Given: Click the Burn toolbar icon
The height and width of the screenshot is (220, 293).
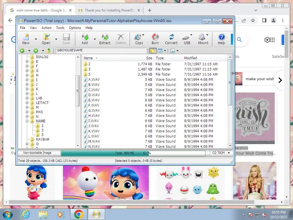Looking at the screenshot, I should point(155,39).
